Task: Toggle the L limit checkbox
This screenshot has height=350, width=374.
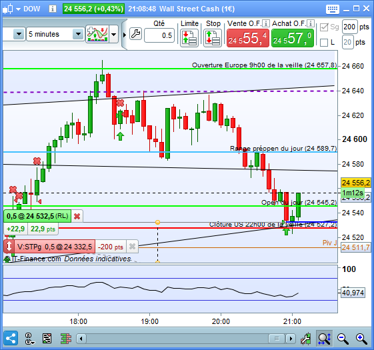Action: click(324, 43)
